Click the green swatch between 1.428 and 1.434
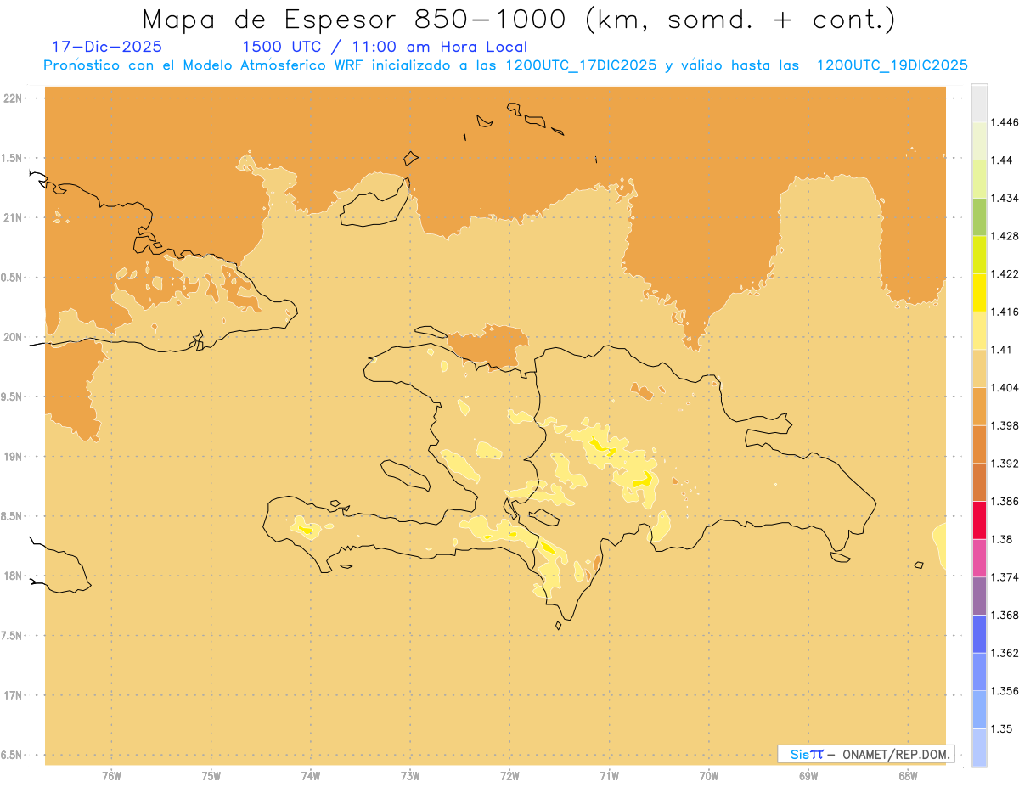The width and height of the screenshot is (1019, 787). tap(979, 217)
